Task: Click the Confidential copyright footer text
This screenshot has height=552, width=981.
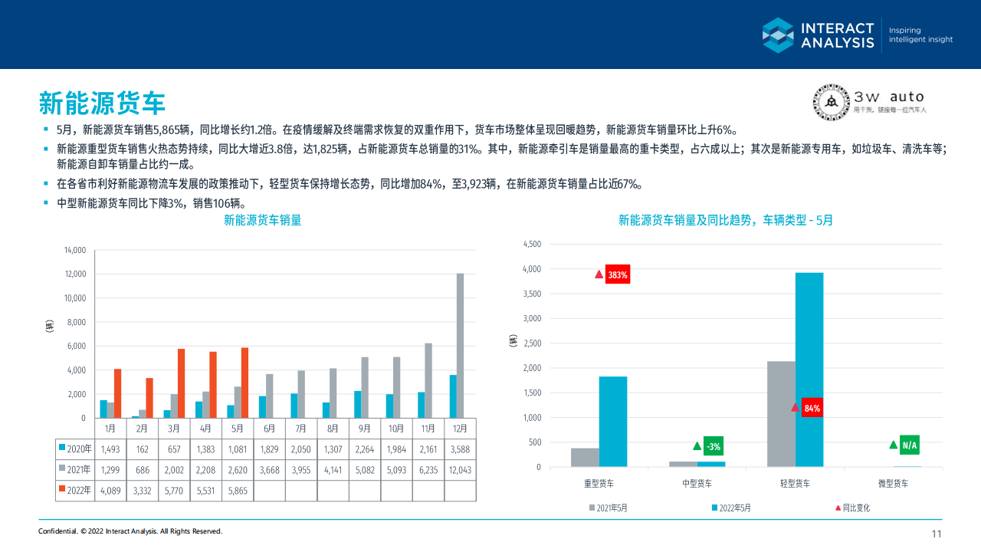Action: [x=130, y=531]
